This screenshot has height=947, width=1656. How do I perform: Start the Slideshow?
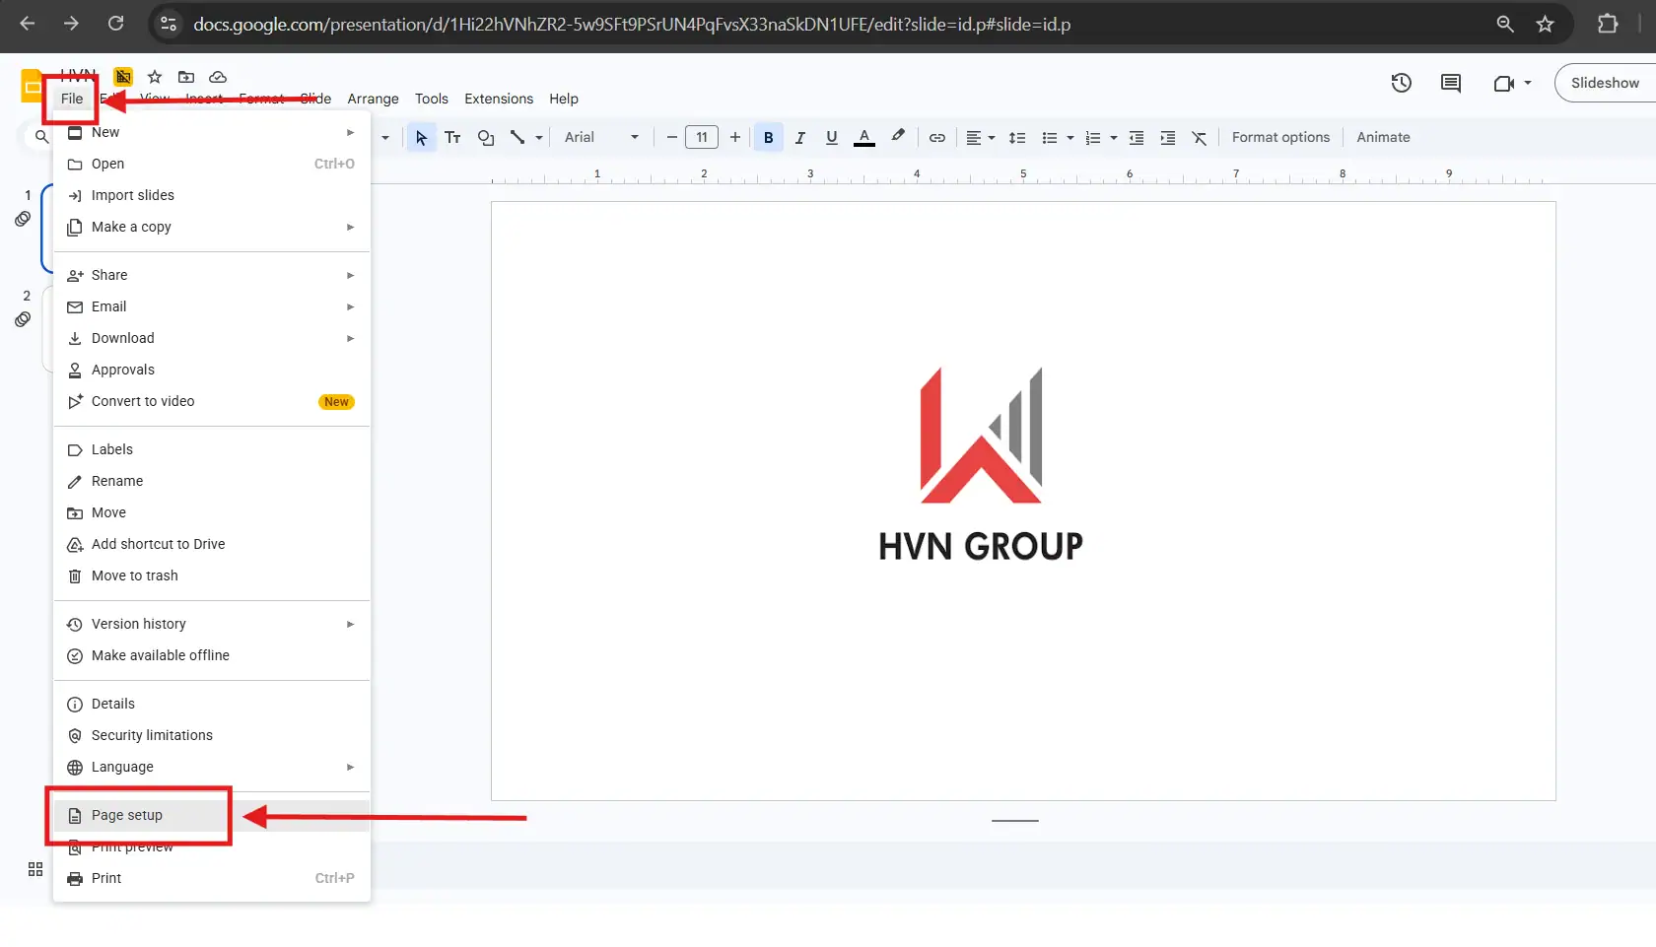[1605, 83]
